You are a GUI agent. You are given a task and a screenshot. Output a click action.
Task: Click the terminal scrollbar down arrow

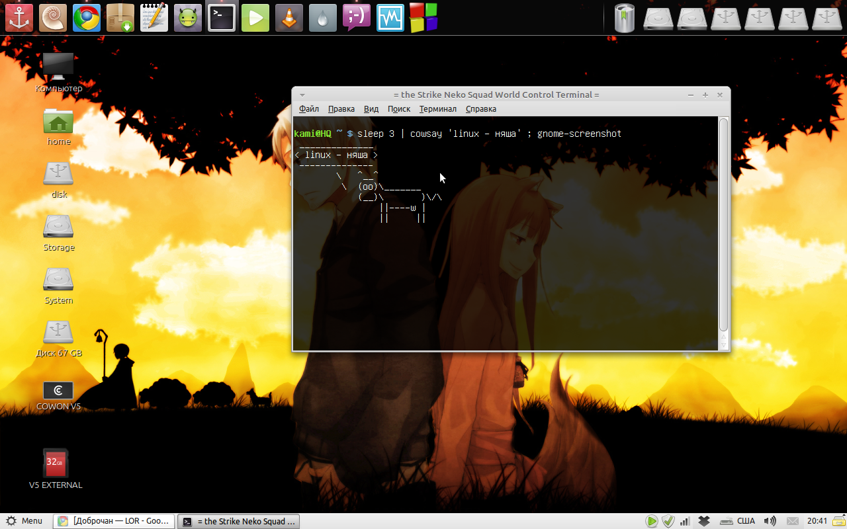(x=723, y=345)
